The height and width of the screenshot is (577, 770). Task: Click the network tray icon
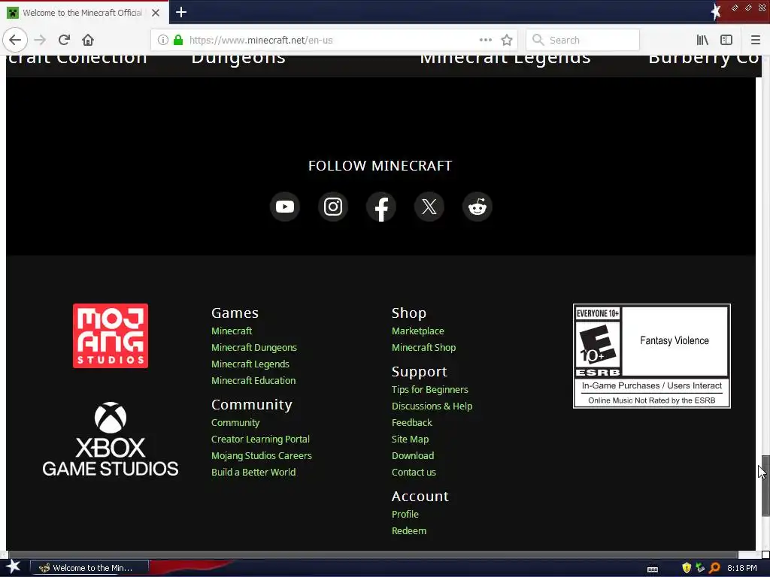coord(700,568)
